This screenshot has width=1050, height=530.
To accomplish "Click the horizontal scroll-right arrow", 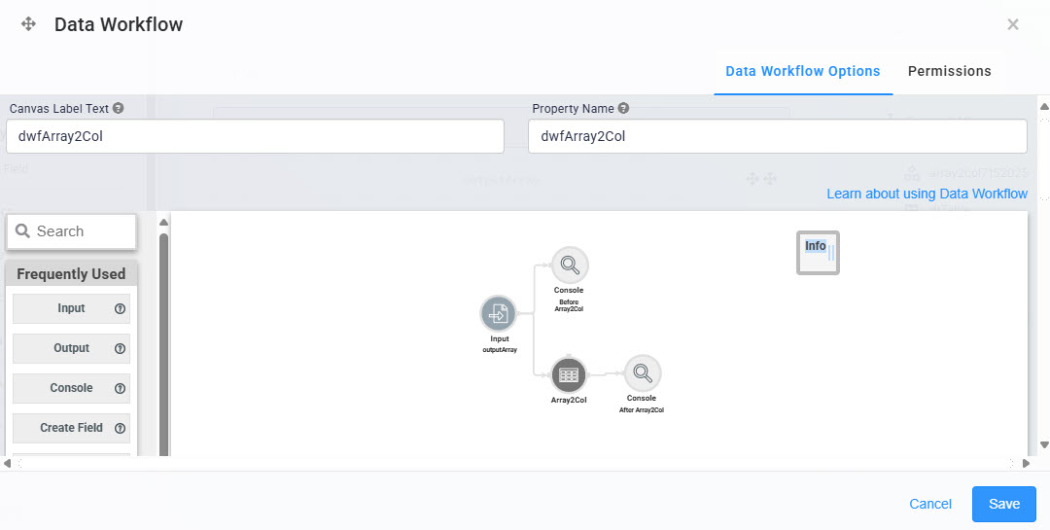I will [1026, 463].
